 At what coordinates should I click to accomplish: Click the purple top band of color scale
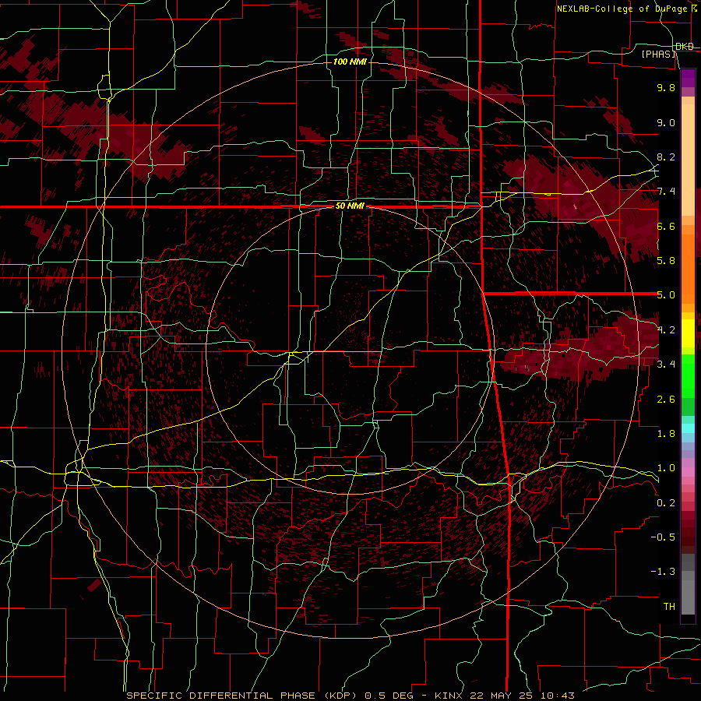coord(688,78)
